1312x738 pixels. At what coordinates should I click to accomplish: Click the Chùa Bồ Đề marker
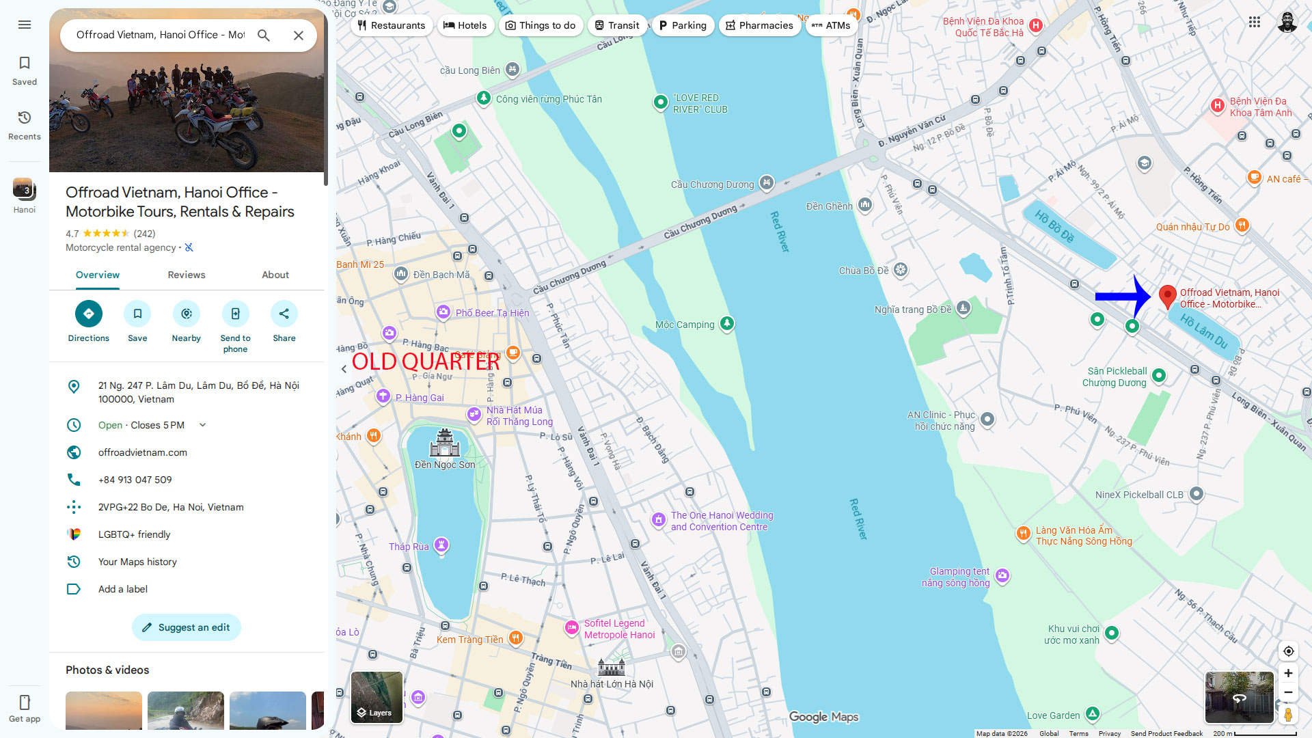pos(901,270)
